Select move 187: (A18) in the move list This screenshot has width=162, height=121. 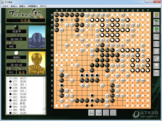tap(18, 113)
